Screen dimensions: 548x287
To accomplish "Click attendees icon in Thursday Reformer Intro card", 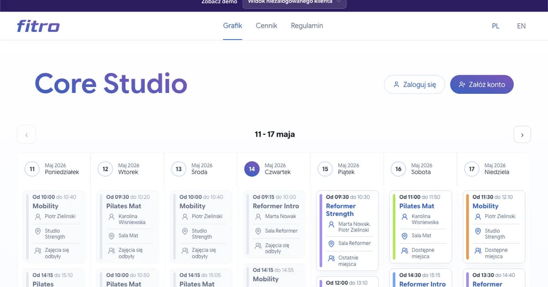I will 258,246.
